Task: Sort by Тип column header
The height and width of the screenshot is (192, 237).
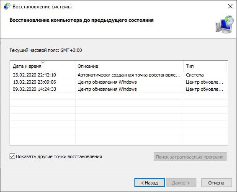Action: point(205,66)
